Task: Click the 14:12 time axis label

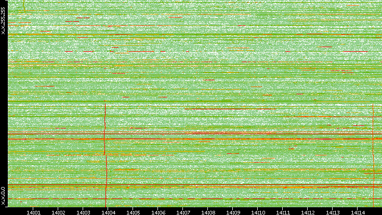Action: [x=308, y=212]
